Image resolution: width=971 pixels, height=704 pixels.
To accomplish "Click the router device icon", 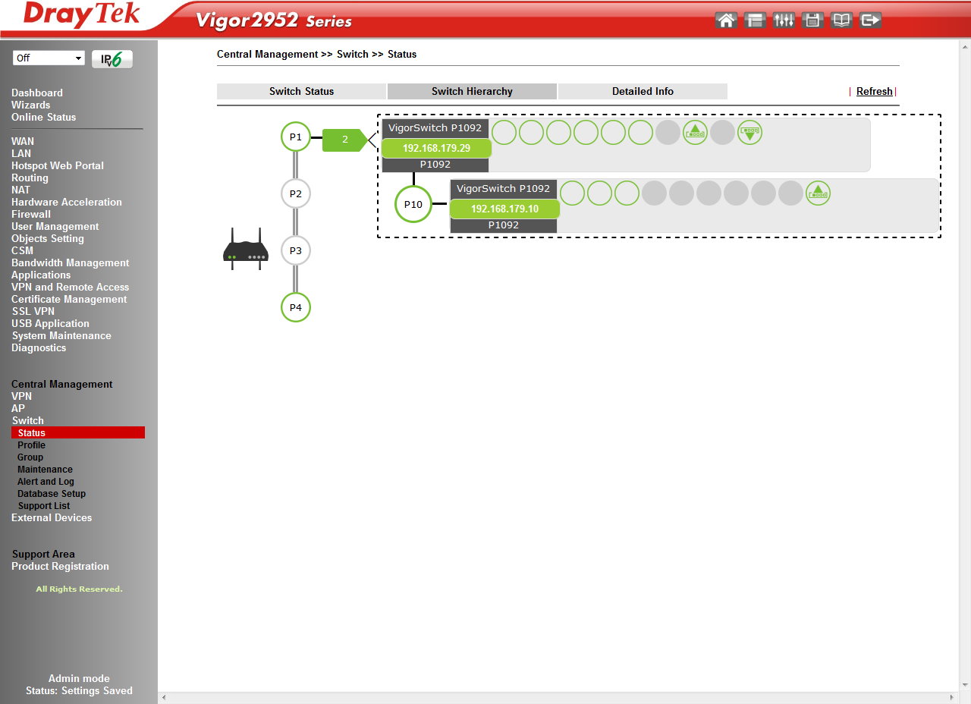I will [246, 250].
